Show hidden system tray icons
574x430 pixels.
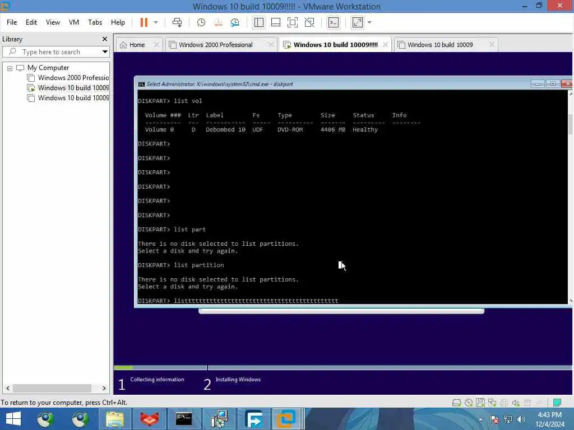pos(480,419)
